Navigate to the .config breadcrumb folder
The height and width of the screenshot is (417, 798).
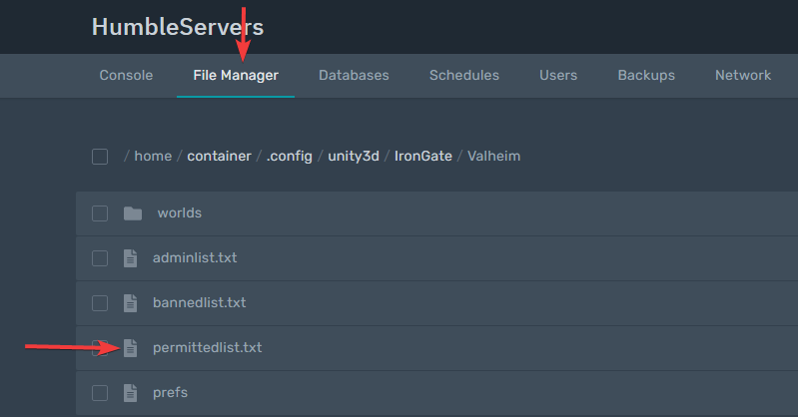point(289,156)
